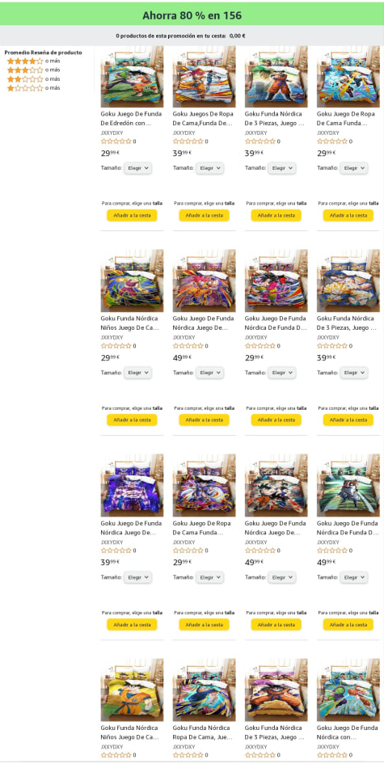Open Tamaño dropdown under the 29,99 € Juego De Ropa De Cama Funda… product in row three
The image size is (384, 768).
[x=209, y=577]
